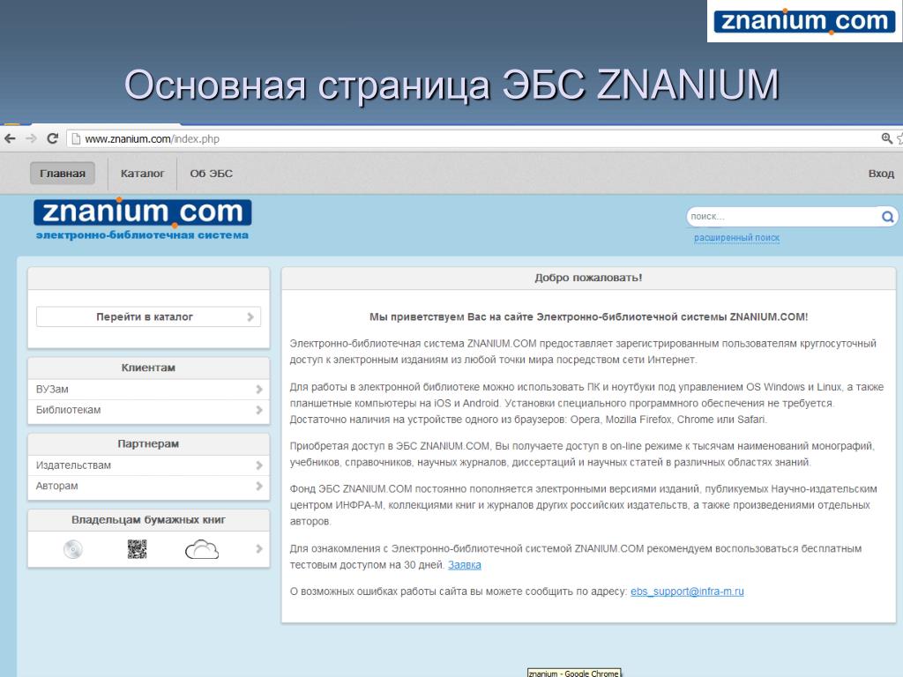Expand the Авторам row chevron

point(259,486)
